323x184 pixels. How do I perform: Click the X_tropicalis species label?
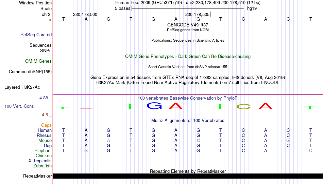pyautogui.click(x=40, y=161)
